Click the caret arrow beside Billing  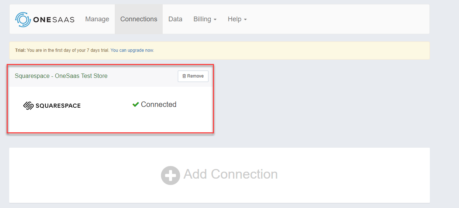pyautogui.click(x=215, y=19)
